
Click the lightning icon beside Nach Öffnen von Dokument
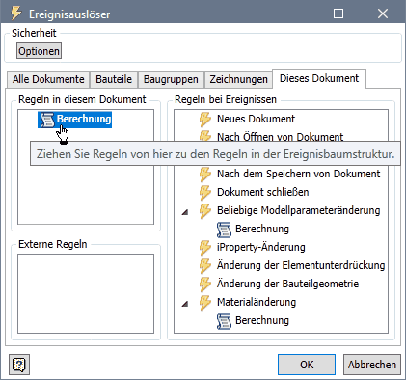click(x=205, y=136)
